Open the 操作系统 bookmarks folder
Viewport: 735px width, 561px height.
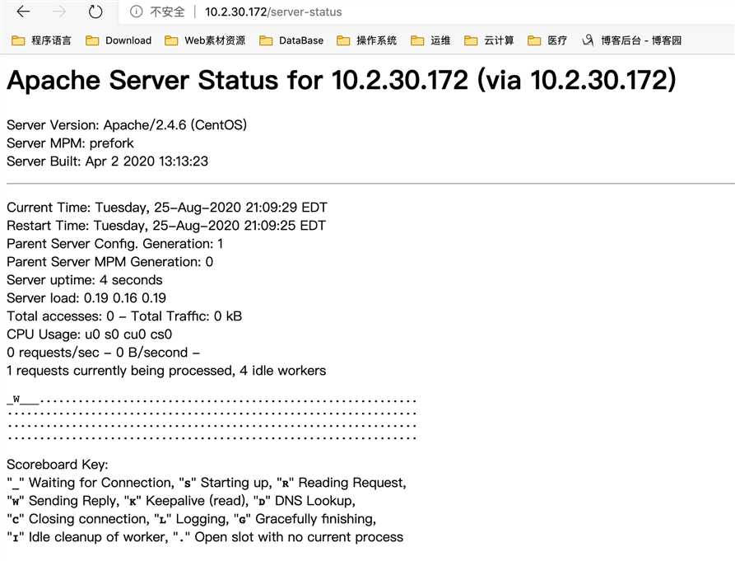pos(366,40)
